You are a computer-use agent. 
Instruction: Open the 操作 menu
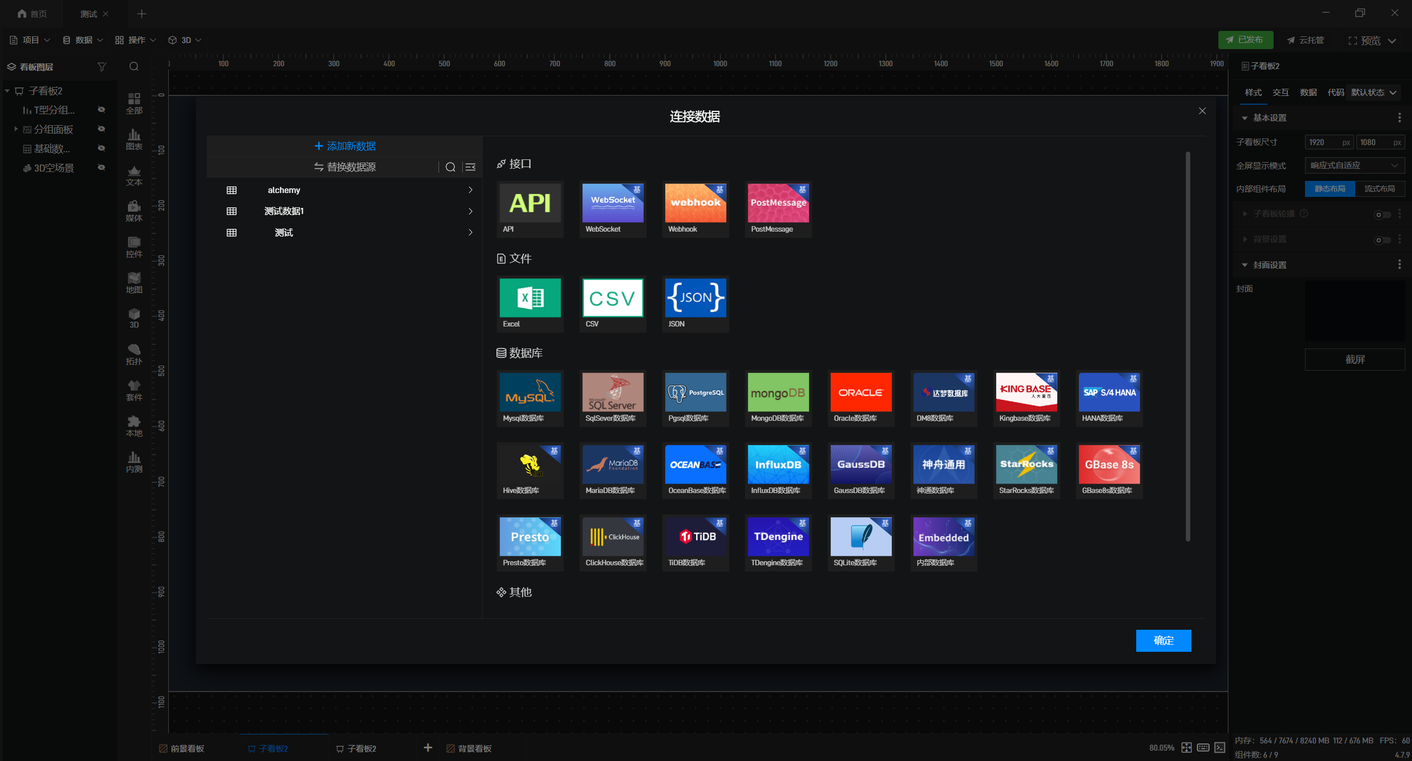136,40
